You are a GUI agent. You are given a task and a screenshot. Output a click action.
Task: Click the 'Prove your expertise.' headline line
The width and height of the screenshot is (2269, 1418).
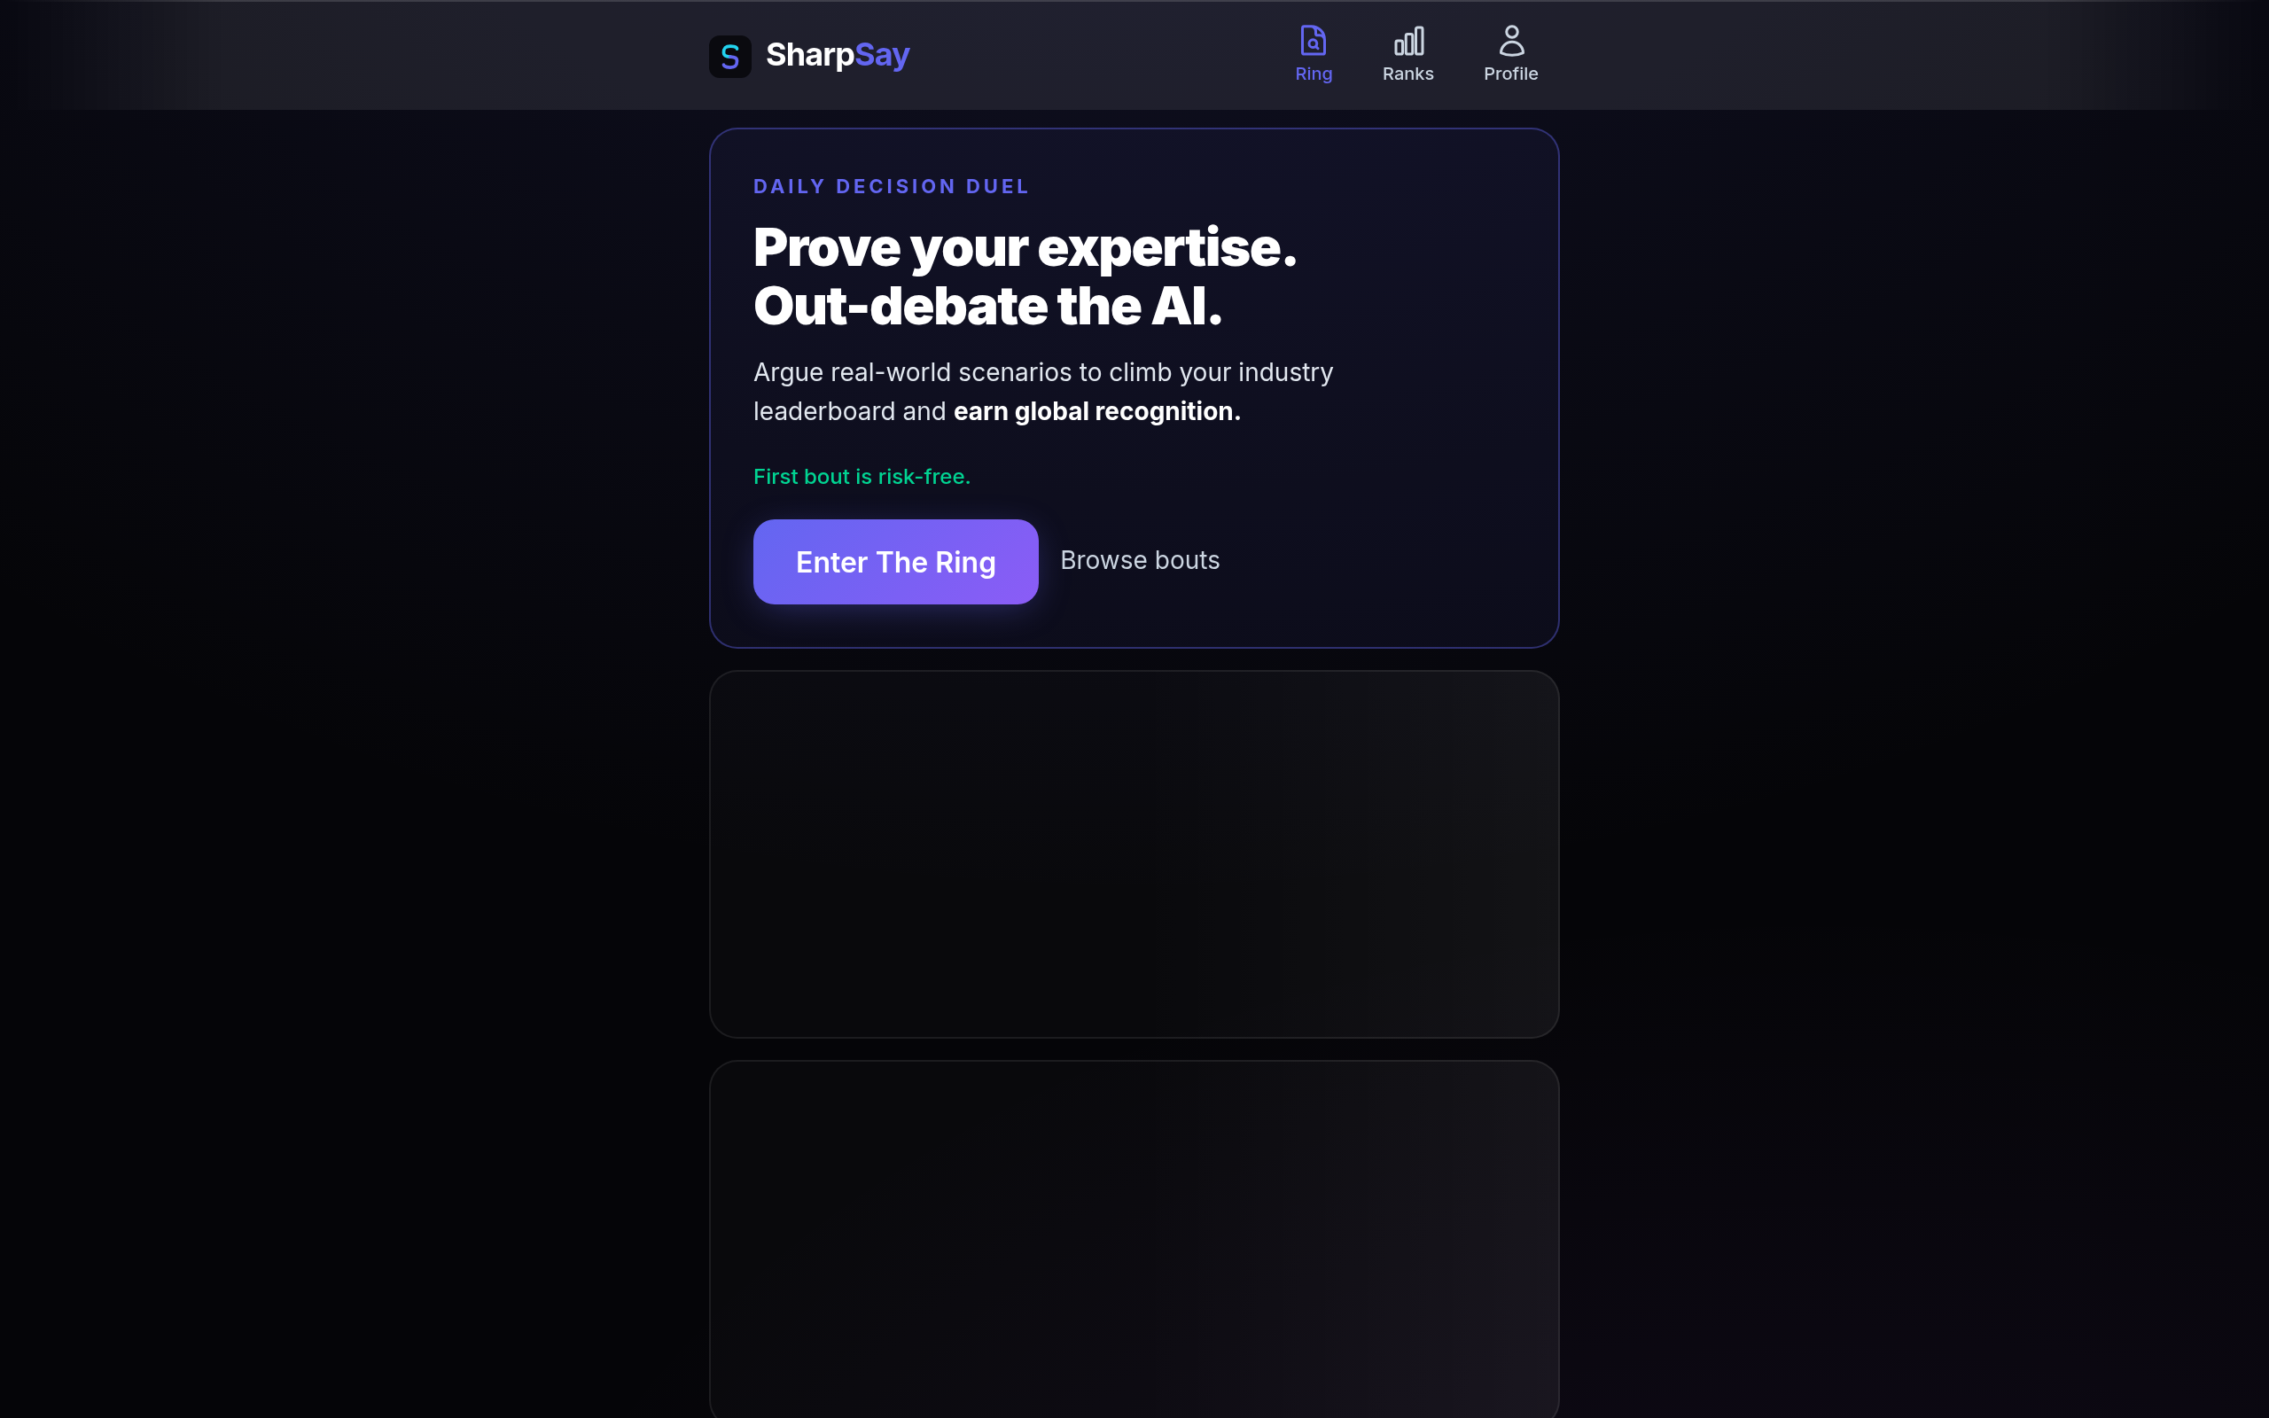[x=1025, y=247]
